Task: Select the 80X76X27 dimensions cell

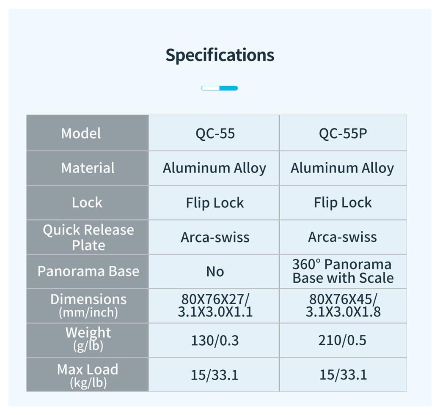Action: coord(215,306)
